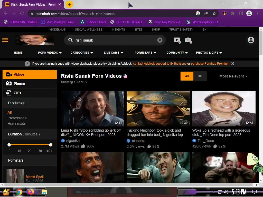The image size is (263, 197).
Task: Click the upload video icon
Action: click(x=177, y=40)
